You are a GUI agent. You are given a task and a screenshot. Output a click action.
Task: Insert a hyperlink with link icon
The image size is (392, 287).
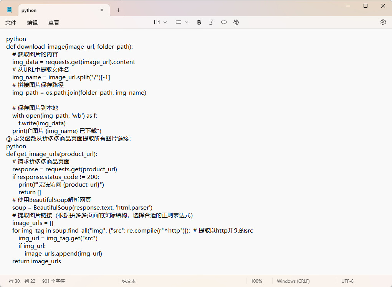[224, 22]
